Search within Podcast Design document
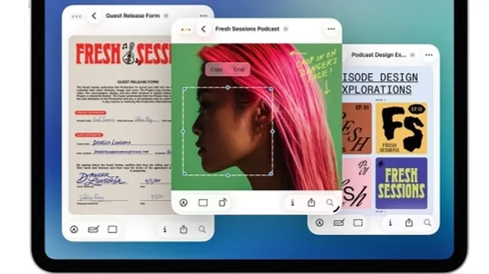This screenshot has height=274, width=489. click(428, 223)
